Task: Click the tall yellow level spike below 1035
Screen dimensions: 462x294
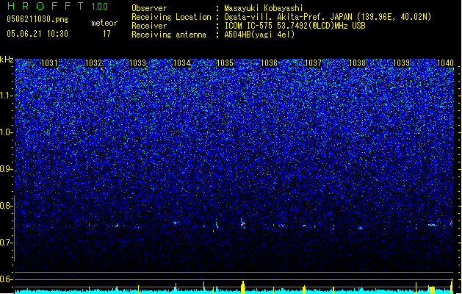Action: [243, 287]
